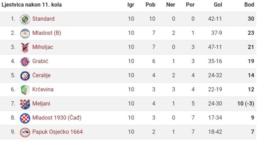
Task: Click the Bod column header
Action: pyautogui.click(x=249, y=4)
